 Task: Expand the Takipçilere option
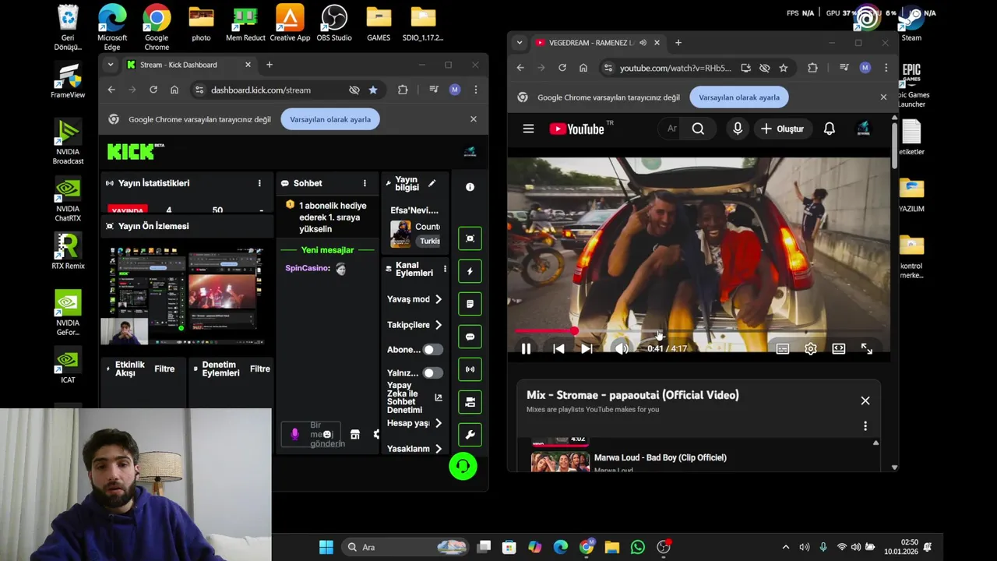(x=414, y=325)
